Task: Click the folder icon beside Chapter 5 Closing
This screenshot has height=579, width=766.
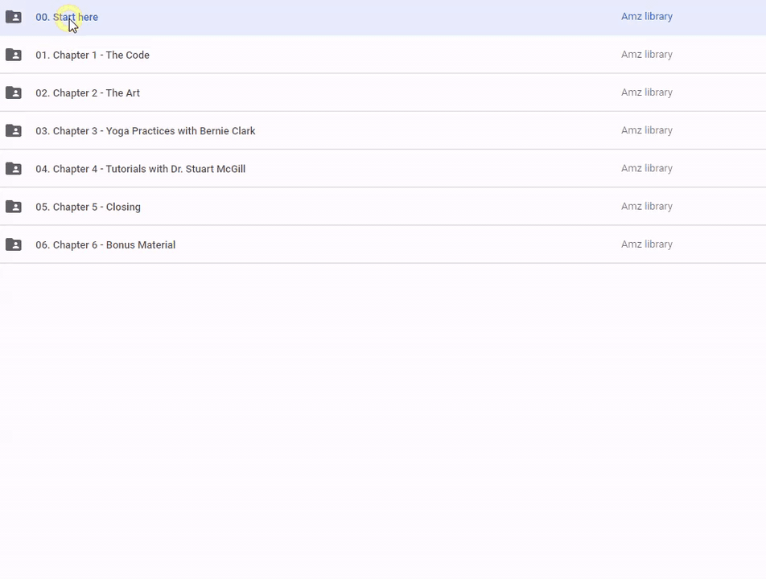Action: point(14,207)
